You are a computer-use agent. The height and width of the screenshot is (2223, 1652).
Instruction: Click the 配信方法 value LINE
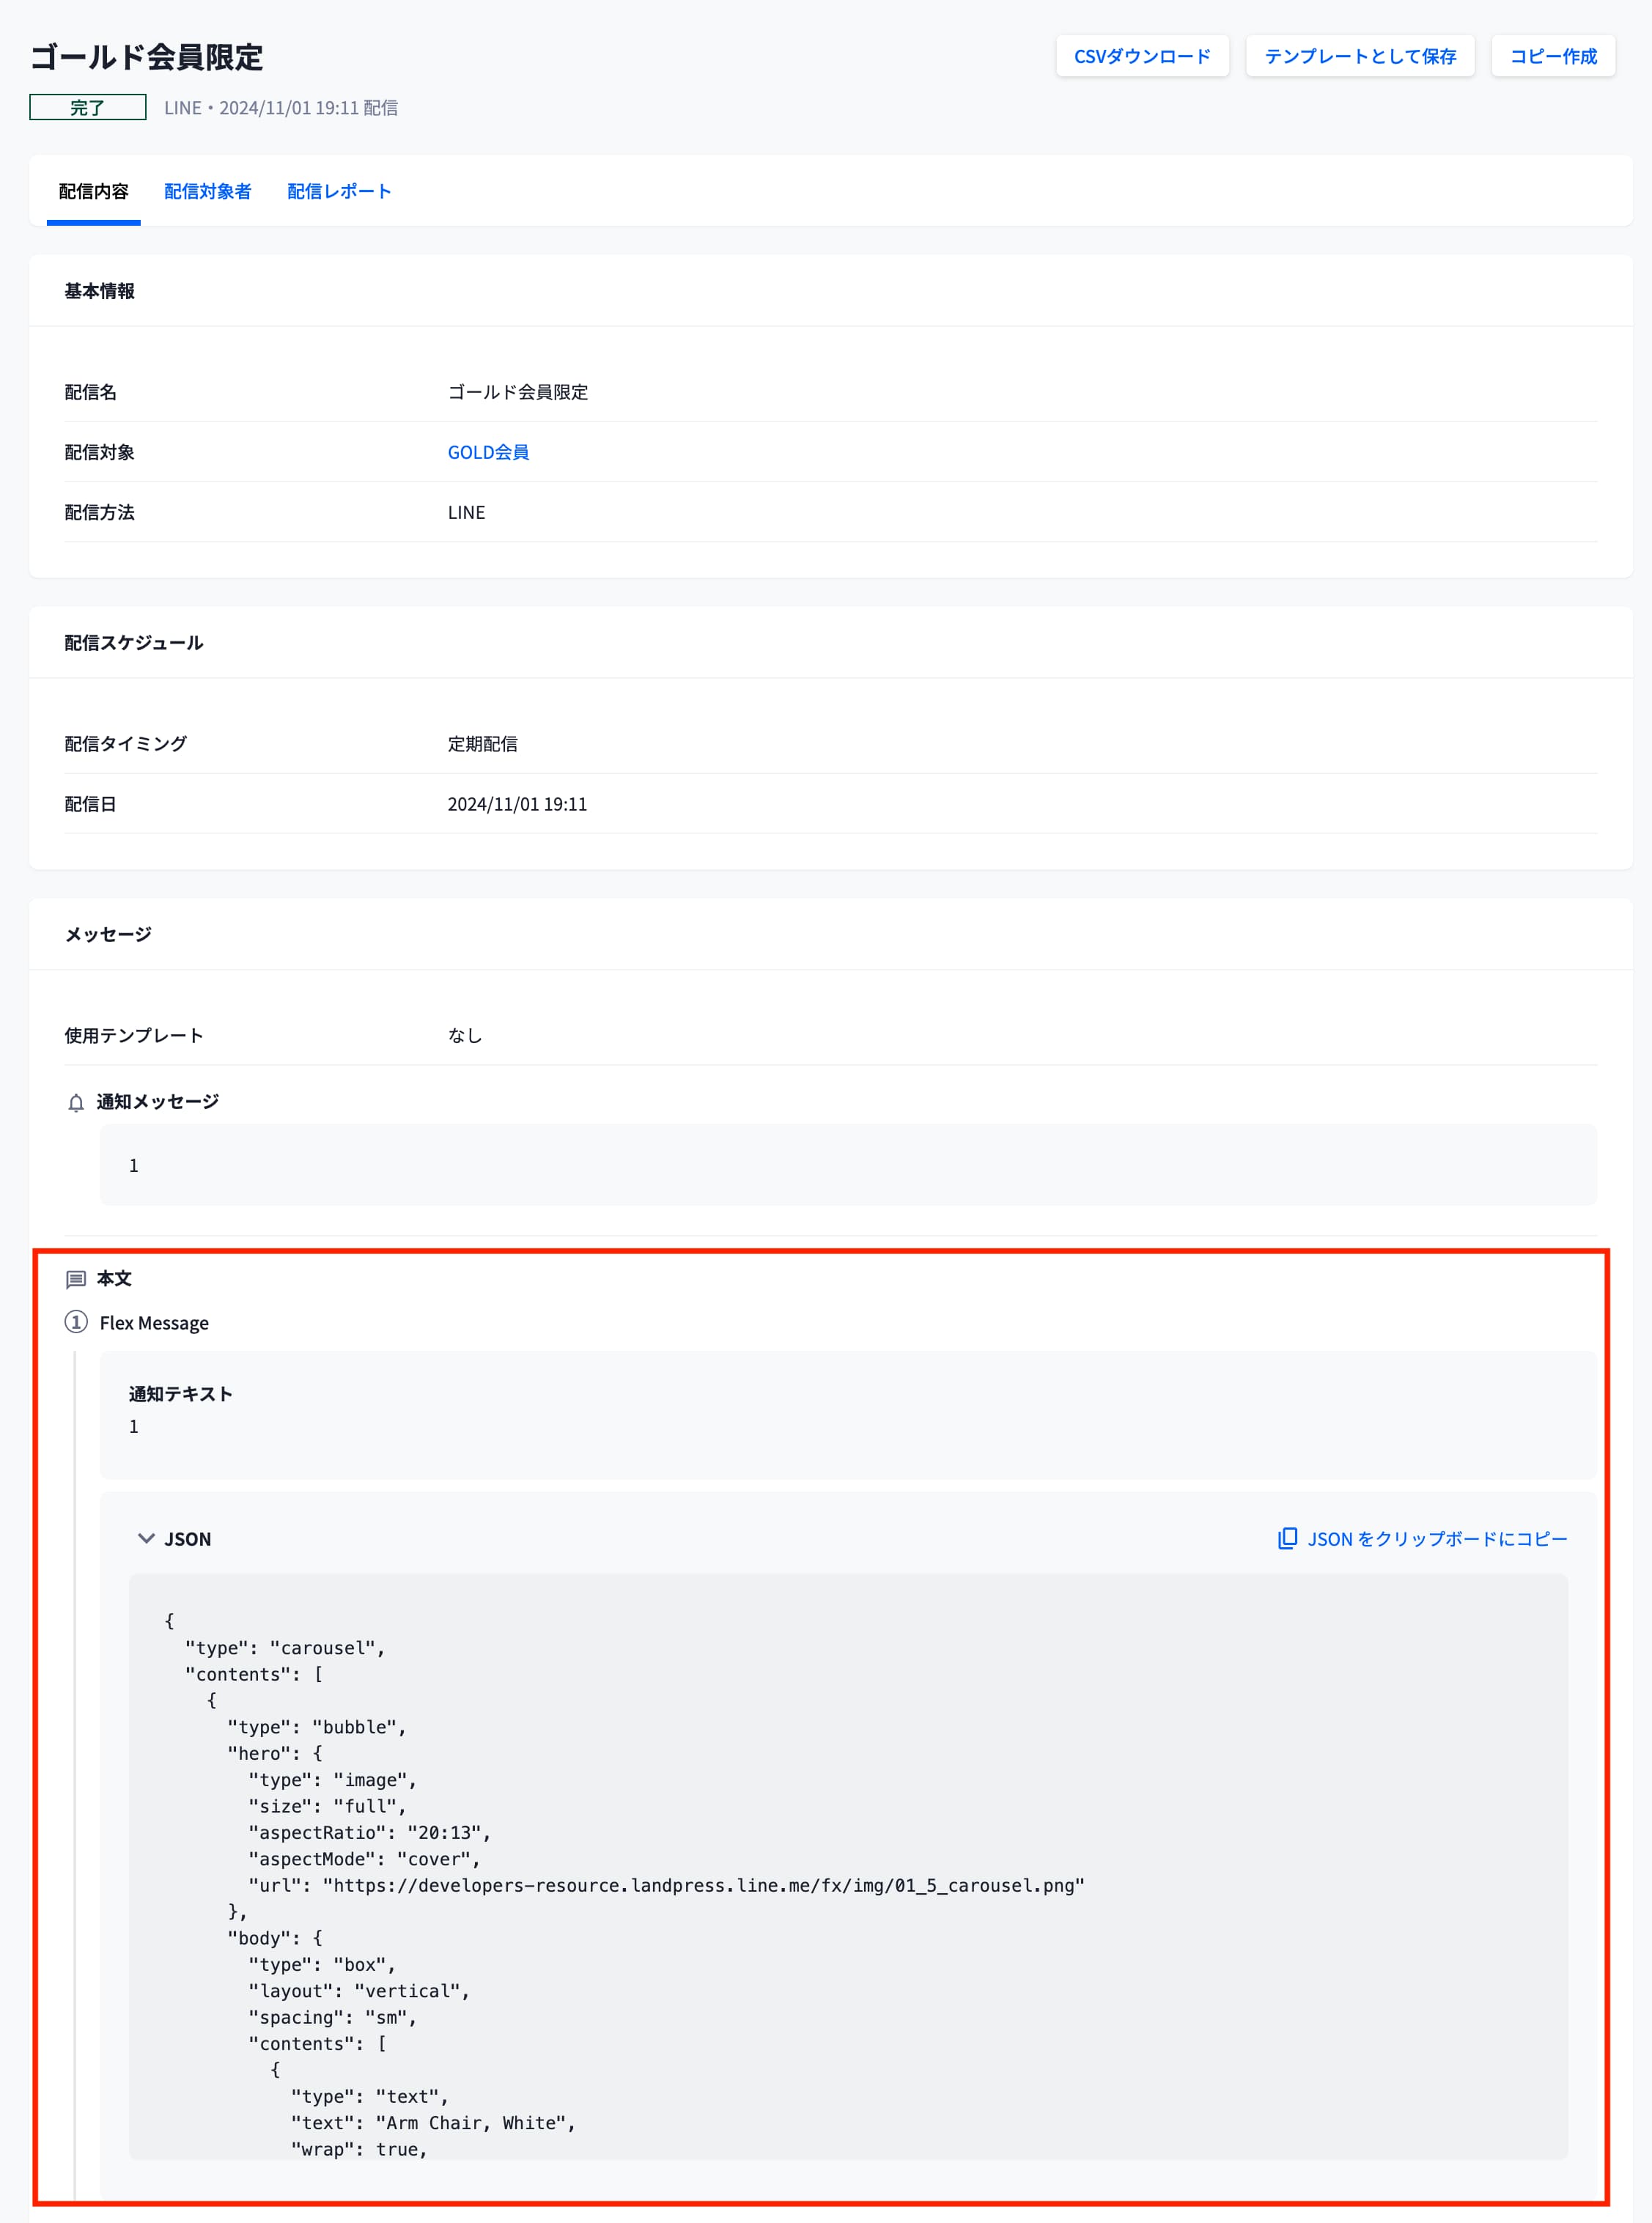pos(467,512)
